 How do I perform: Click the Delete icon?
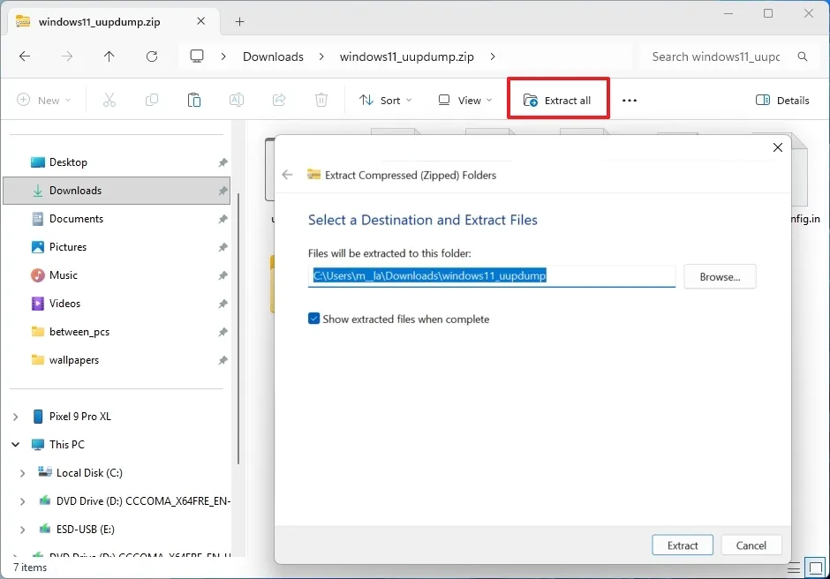(321, 99)
